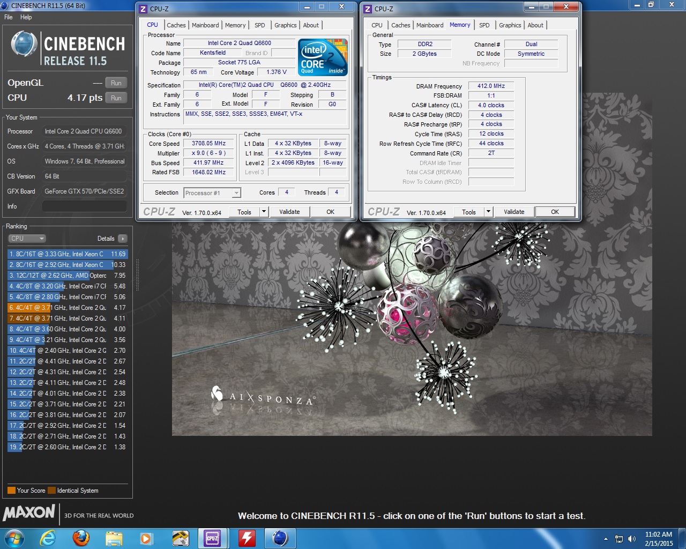The image size is (686, 549).
Task: Open Windows Media Player taskbar icon
Action: pyautogui.click(x=146, y=538)
